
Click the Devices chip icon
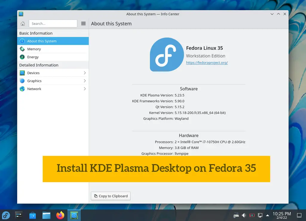click(x=22, y=73)
